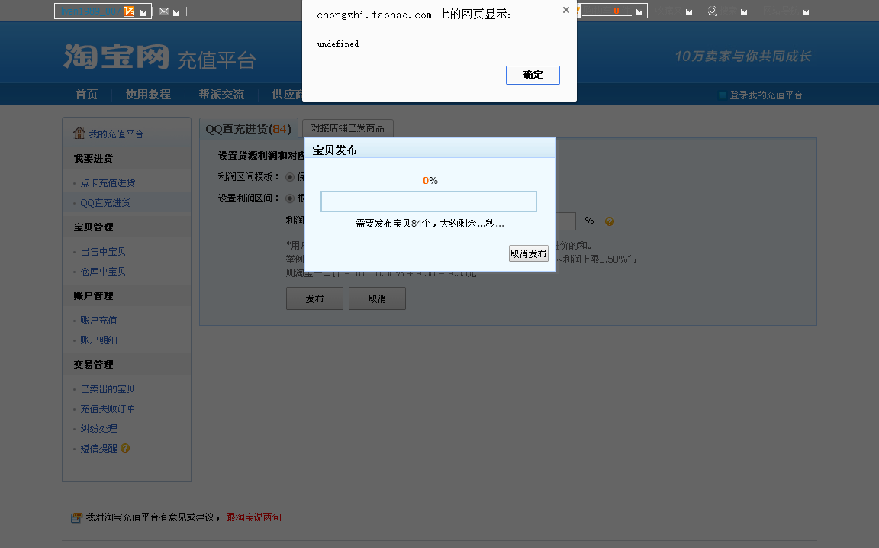Click the 跟淘宝说两句 feedback link

tap(253, 517)
